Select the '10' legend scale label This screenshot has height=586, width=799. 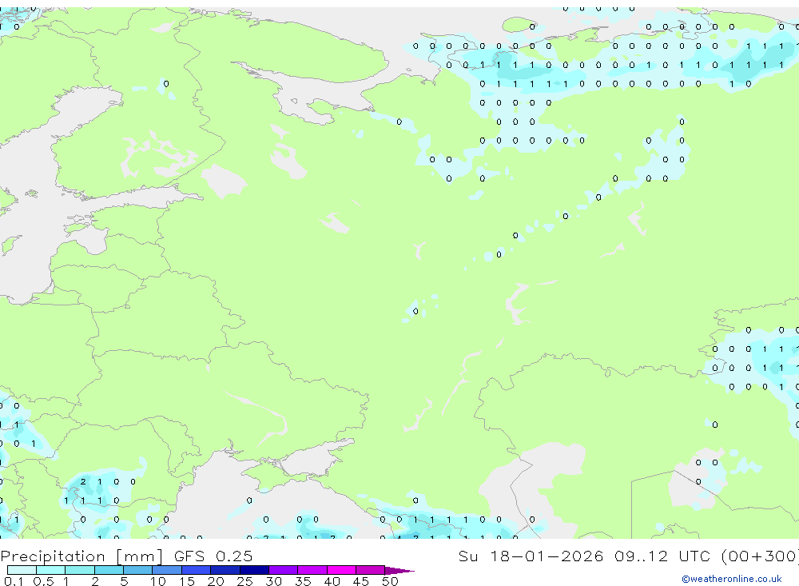(x=158, y=581)
